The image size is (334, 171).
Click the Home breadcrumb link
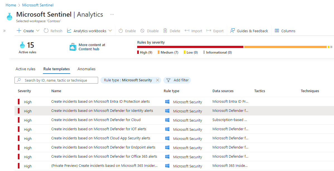(11, 5)
